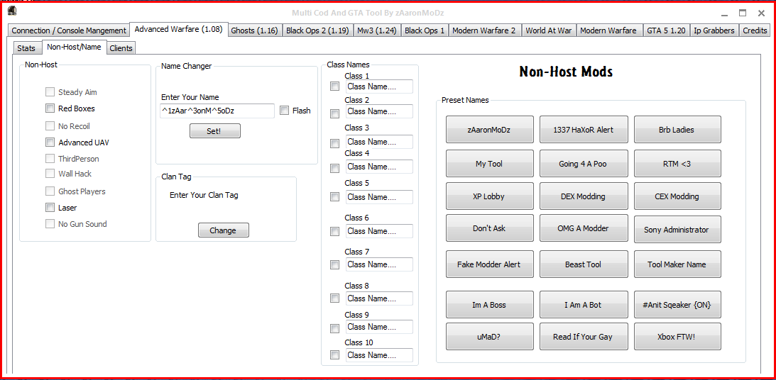776x380 pixels.
Task: Toggle the Advanced UAV checkbox
Action: pyautogui.click(x=50, y=142)
